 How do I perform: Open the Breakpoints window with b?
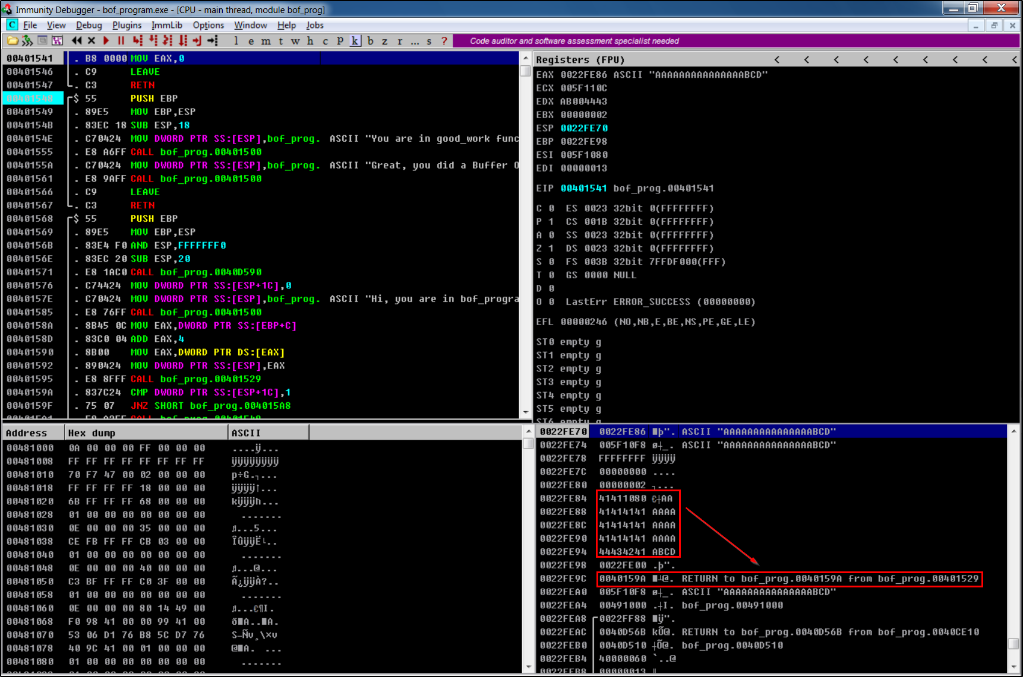(x=370, y=41)
